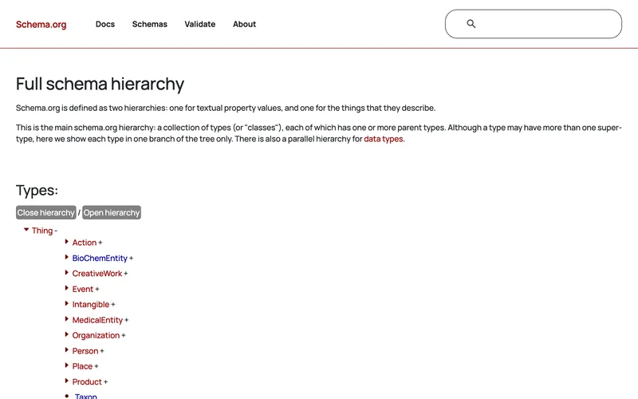Click the plus sign after MedicalEntity
Viewport: 638px width, 399px height.
point(127,320)
